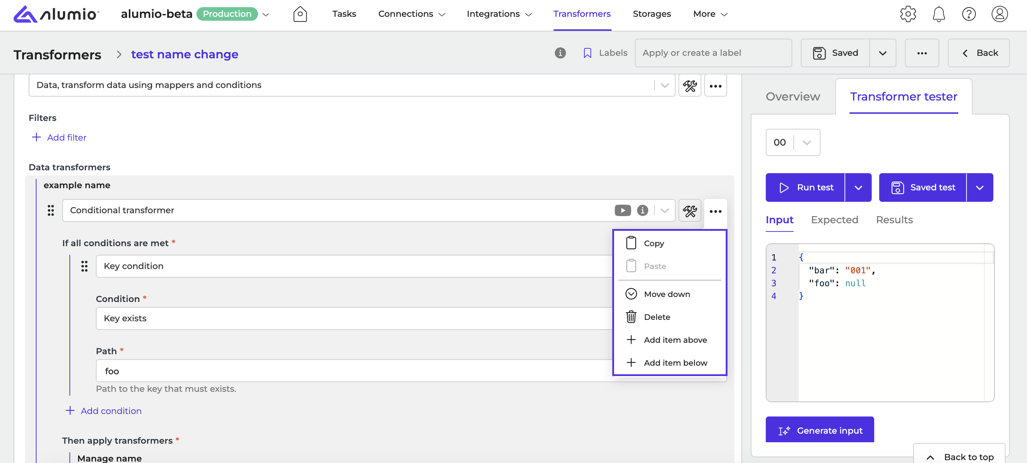This screenshot has height=463, width=1027.
Task: Open tools icon beside Conditional transformer
Action: click(x=690, y=210)
